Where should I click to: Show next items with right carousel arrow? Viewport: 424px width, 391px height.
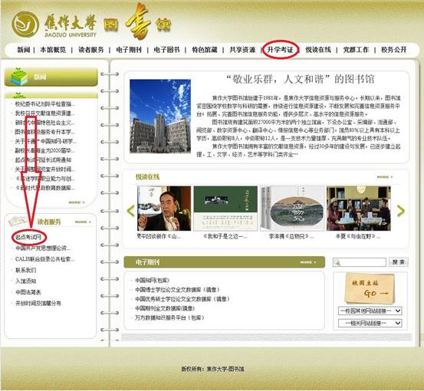(x=401, y=211)
